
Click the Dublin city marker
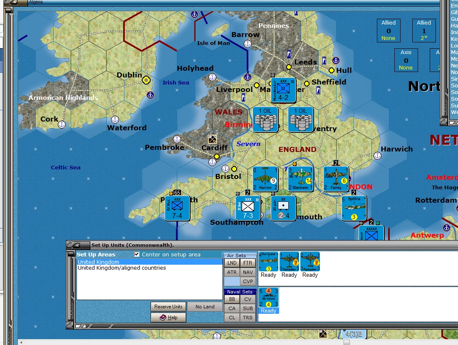[146, 80]
